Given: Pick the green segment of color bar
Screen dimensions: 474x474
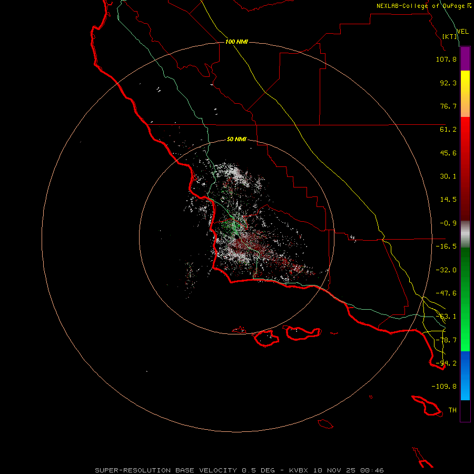Looking at the screenshot, I should pos(465,299).
